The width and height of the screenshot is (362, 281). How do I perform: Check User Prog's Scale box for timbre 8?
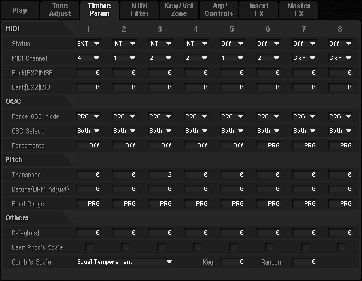click(x=341, y=247)
